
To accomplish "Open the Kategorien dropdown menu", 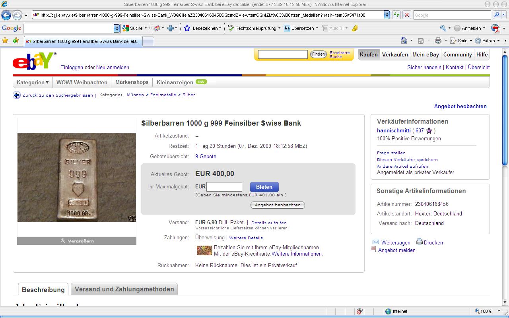I will tap(33, 82).
